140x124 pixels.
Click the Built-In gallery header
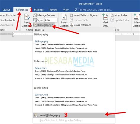74,30
